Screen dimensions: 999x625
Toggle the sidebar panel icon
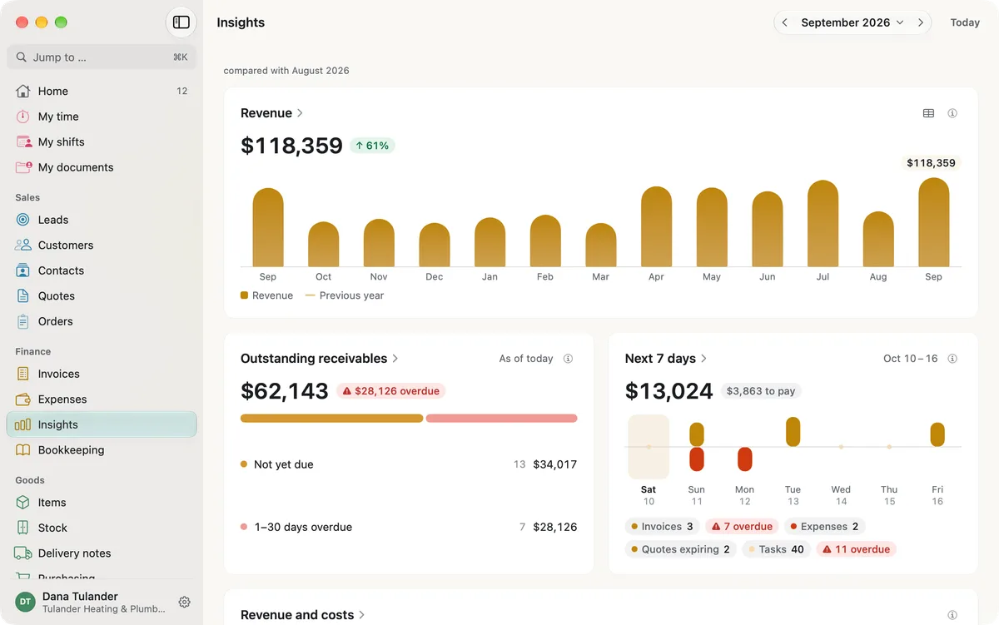click(x=181, y=22)
